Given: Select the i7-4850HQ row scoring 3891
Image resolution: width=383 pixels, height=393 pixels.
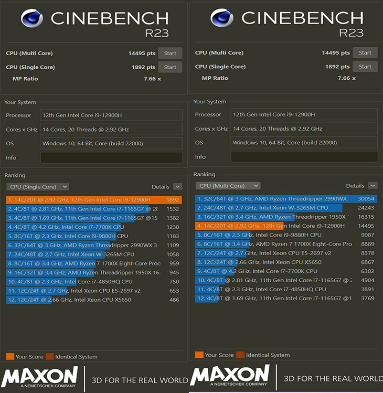Looking at the screenshot, I should pos(286,289).
